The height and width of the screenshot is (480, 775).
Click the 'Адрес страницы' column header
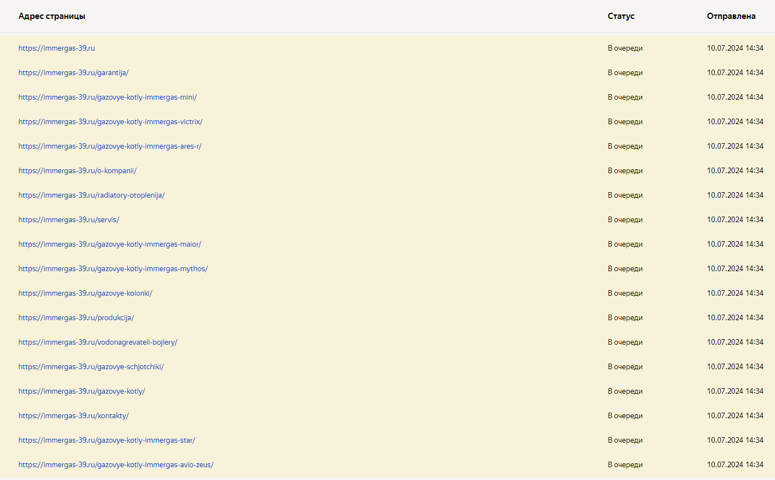pyautogui.click(x=52, y=16)
